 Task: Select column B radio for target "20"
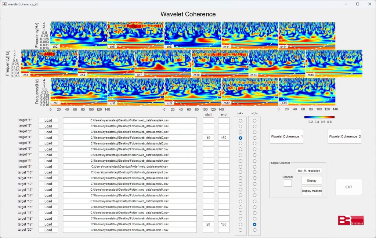pos(254,230)
